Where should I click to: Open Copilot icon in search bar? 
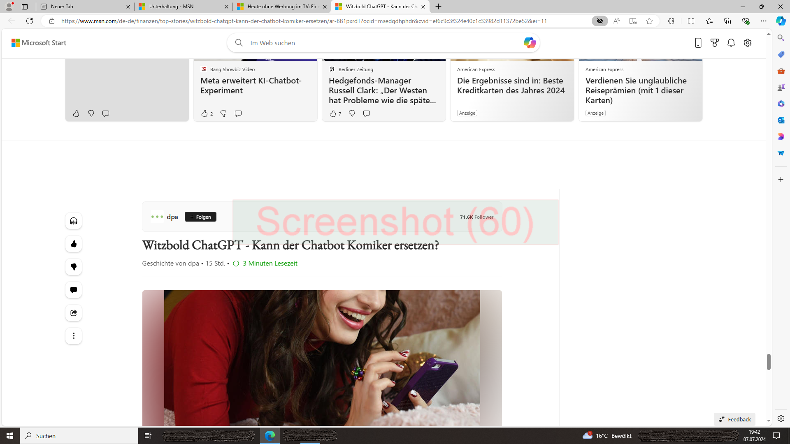tap(530, 43)
